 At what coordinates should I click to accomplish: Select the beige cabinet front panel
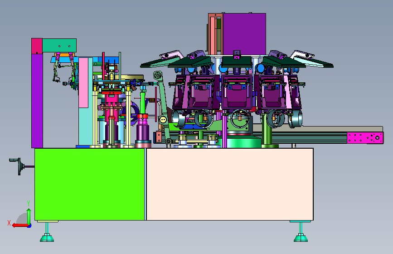tap(229, 184)
